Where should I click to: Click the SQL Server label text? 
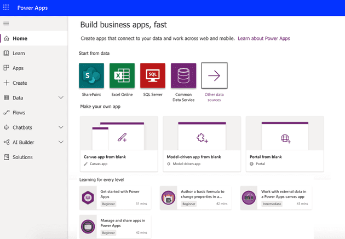pyautogui.click(x=153, y=95)
